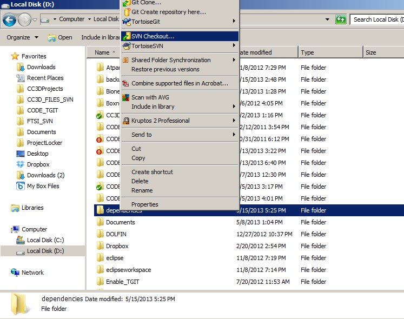Sort files by the Type column header
This screenshot has width=404, height=319.
tap(308, 52)
